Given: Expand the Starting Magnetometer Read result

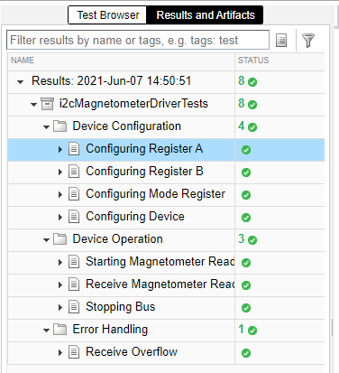Looking at the screenshot, I should pos(60,262).
